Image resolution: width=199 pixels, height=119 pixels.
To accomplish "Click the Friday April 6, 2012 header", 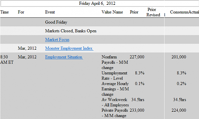I will tap(97, 3).
